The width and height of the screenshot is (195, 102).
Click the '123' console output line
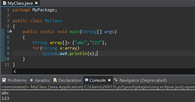pyautogui.click(x=5, y=98)
